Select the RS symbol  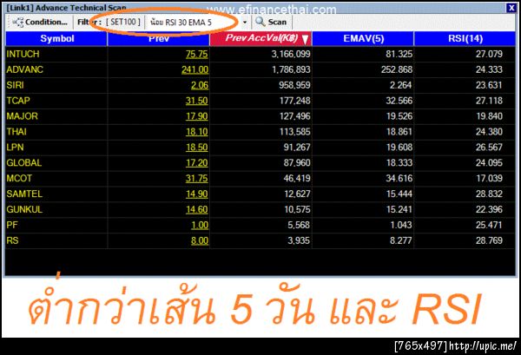12,240
